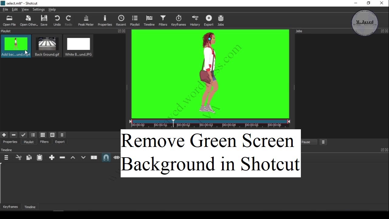Open the Keyframes panel from toolbar
Viewport: 389px width, 219px height.
click(179, 20)
